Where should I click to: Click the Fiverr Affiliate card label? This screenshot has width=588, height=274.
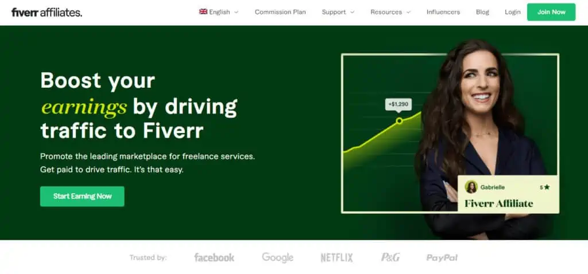(499, 203)
